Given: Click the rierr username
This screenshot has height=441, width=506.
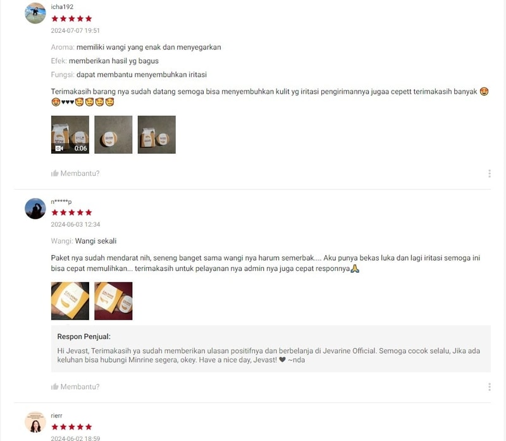Looking at the screenshot, I should [56, 416].
